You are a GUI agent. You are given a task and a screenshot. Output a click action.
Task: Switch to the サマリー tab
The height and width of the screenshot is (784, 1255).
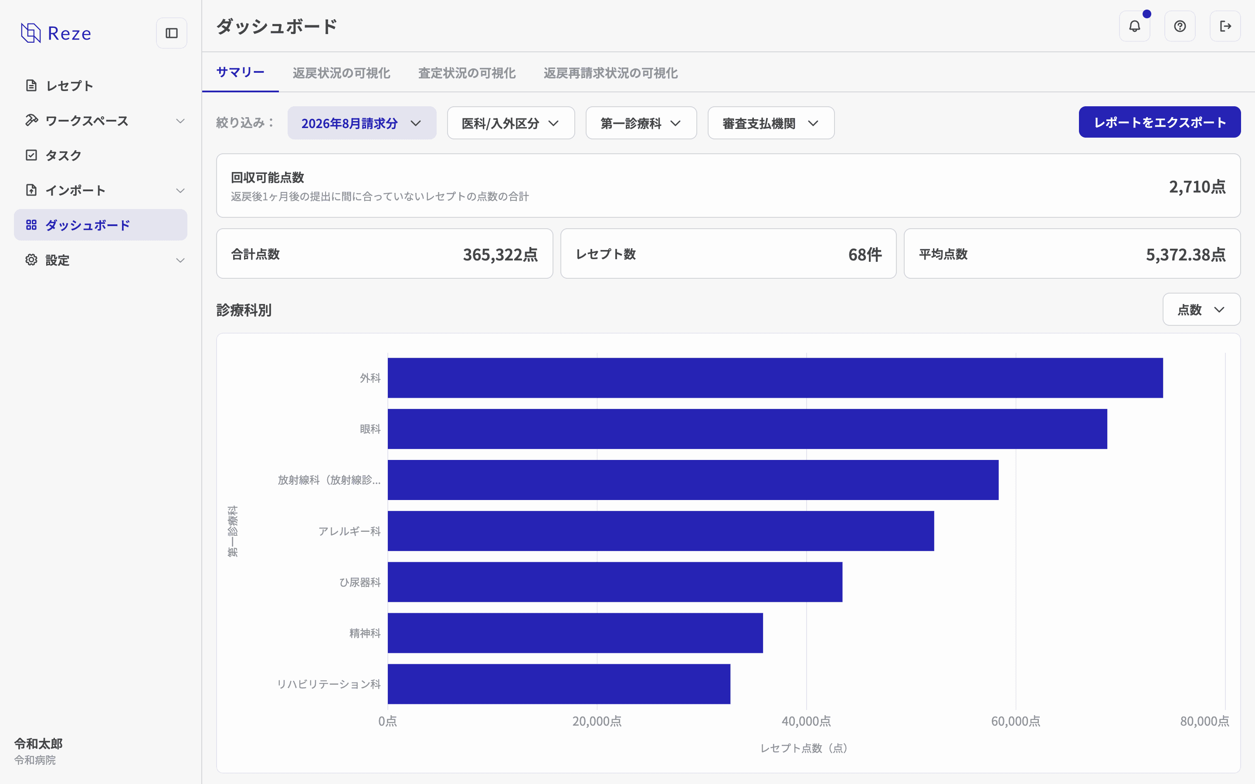[240, 73]
